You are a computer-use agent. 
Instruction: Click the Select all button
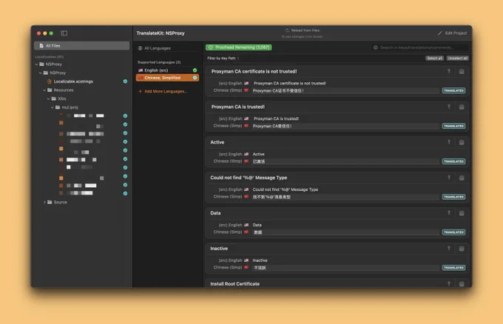[x=435, y=58]
